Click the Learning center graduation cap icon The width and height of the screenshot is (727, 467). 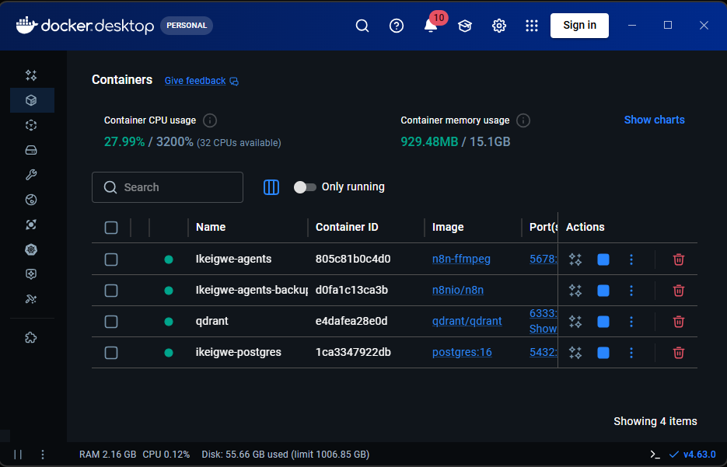pyautogui.click(x=465, y=26)
